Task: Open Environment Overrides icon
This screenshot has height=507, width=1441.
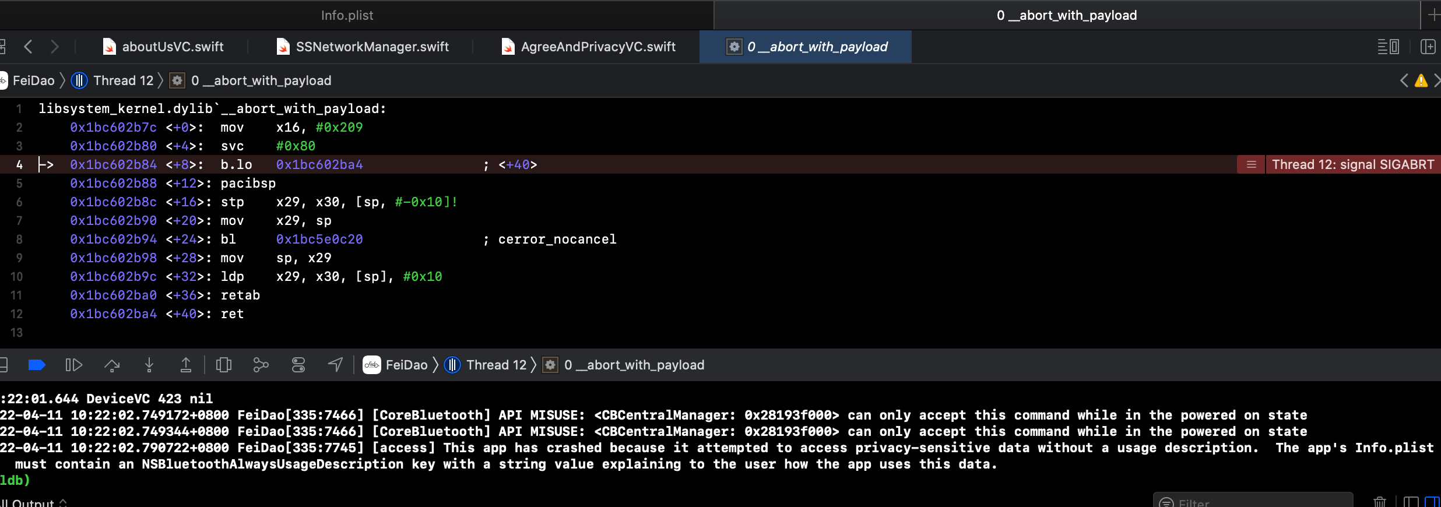Action: tap(298, 365)
